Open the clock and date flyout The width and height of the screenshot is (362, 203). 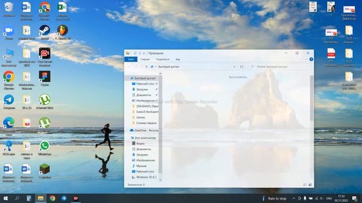(341, 198)
